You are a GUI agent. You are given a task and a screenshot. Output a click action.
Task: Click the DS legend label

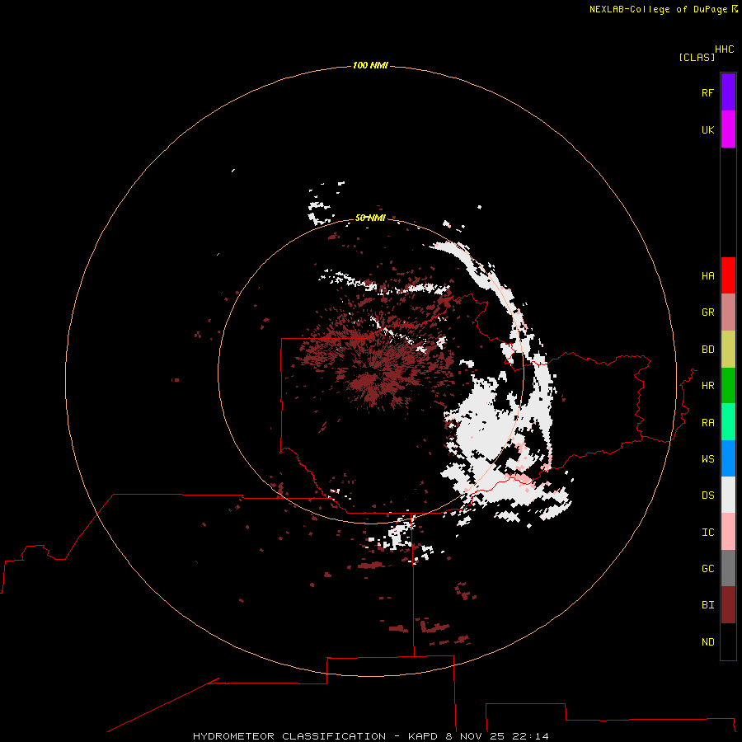(x=707, y=495)
